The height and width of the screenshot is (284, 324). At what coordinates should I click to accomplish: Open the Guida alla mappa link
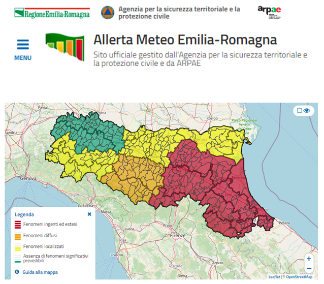[40, 272]
